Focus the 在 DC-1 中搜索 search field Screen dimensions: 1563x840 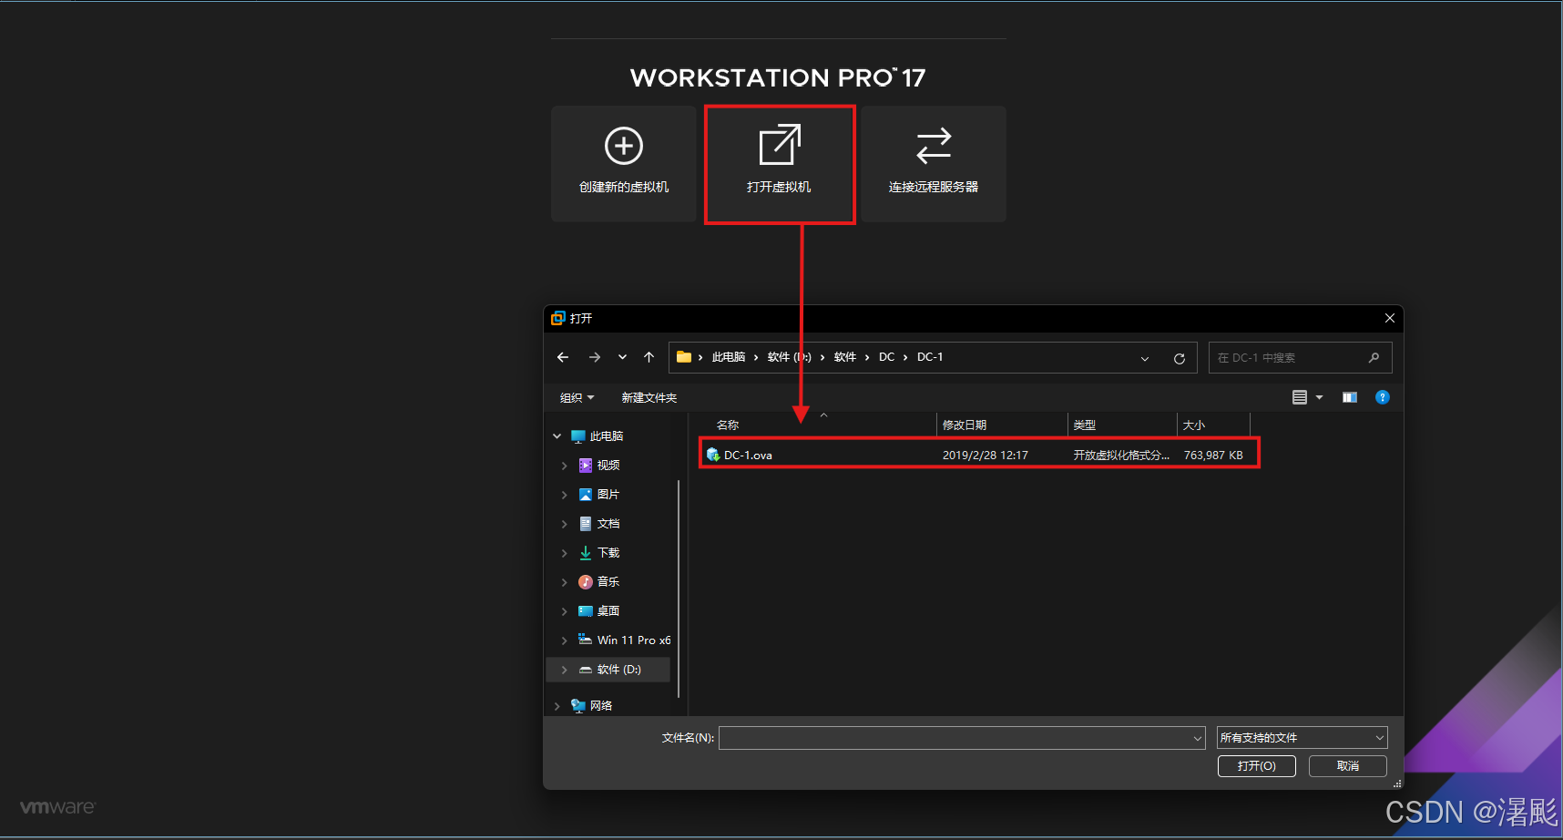click(1301, 358)
